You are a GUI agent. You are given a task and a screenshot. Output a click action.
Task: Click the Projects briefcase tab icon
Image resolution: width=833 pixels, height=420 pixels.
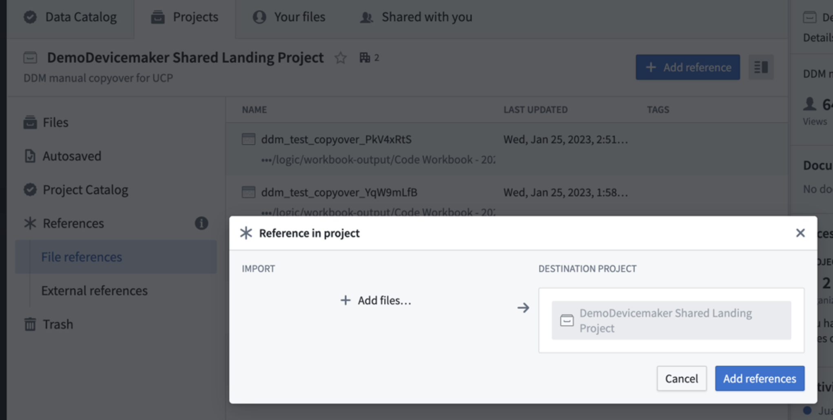pos(157,17)
